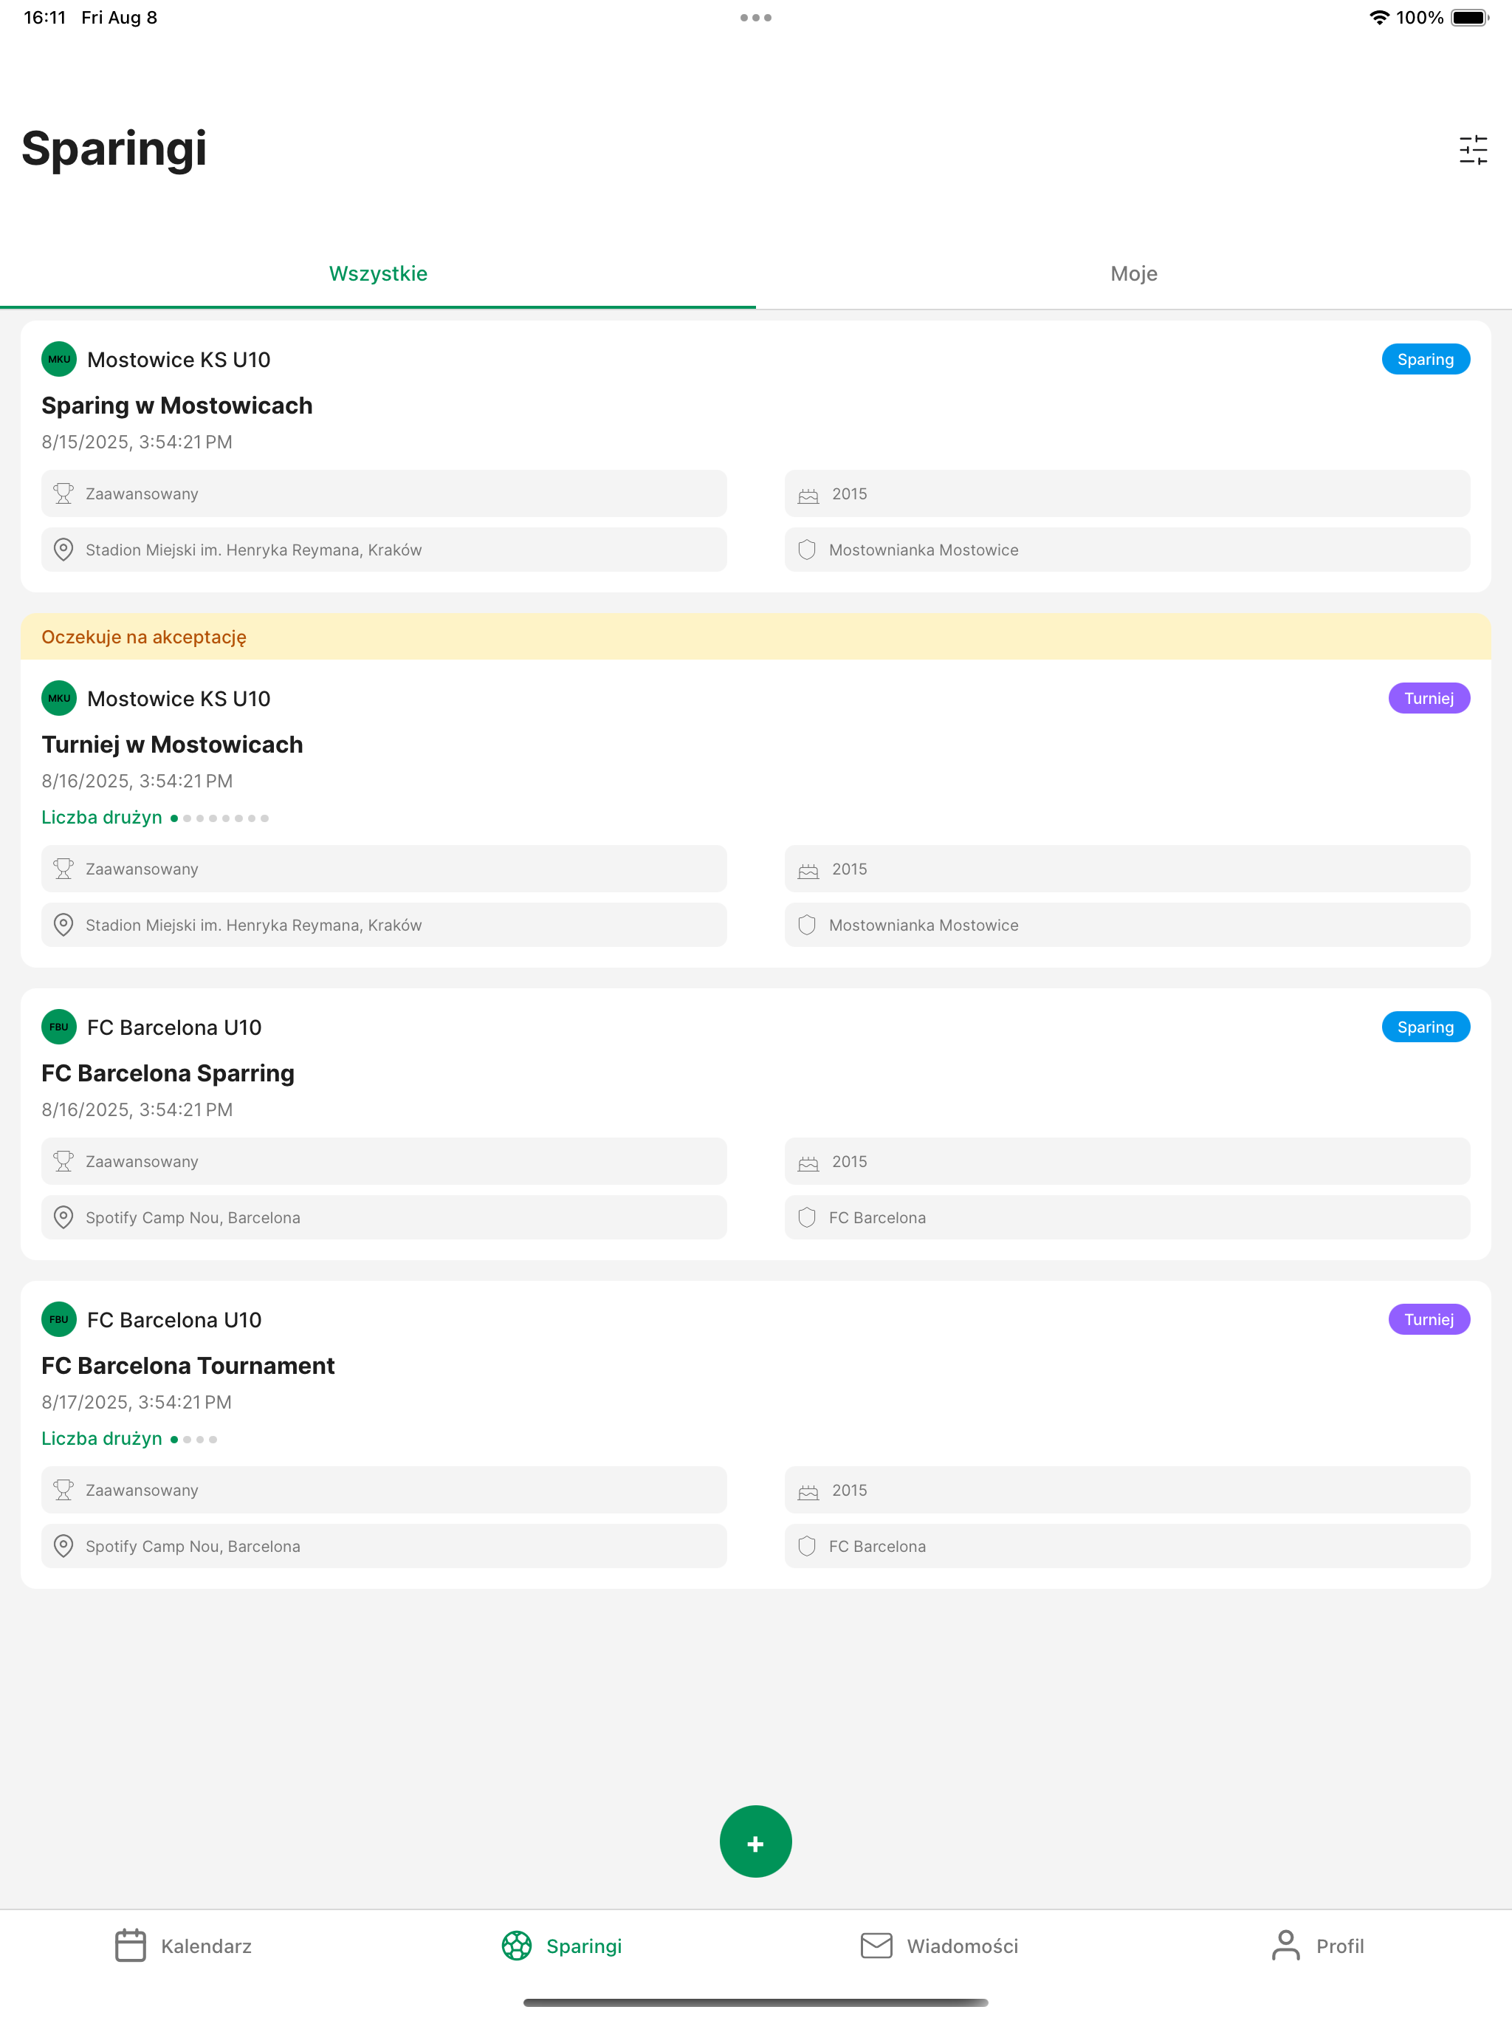Viewport: 1512px width, 2018px height.
Task: Tap the system three-dots multitasking control
Action: click(x=755, y=17)
